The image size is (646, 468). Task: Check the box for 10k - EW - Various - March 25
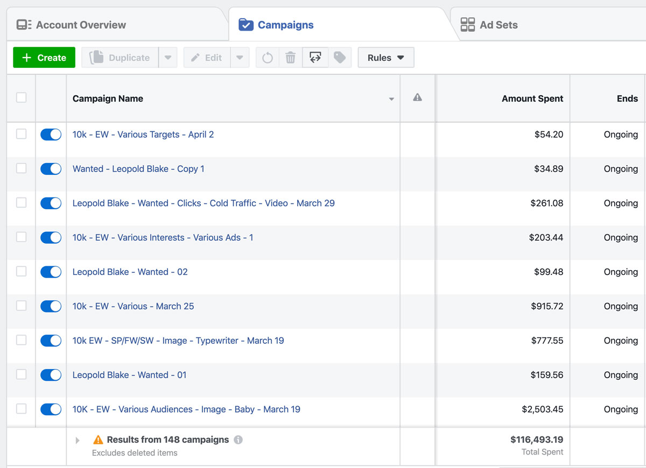(21, 306)
